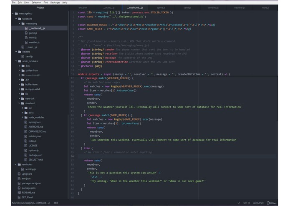Expand the lib folder chevron

click(x=19, y=94)
